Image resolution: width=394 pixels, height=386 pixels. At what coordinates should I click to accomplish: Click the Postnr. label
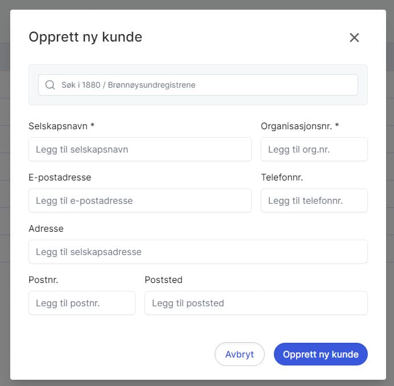point(43,280)
